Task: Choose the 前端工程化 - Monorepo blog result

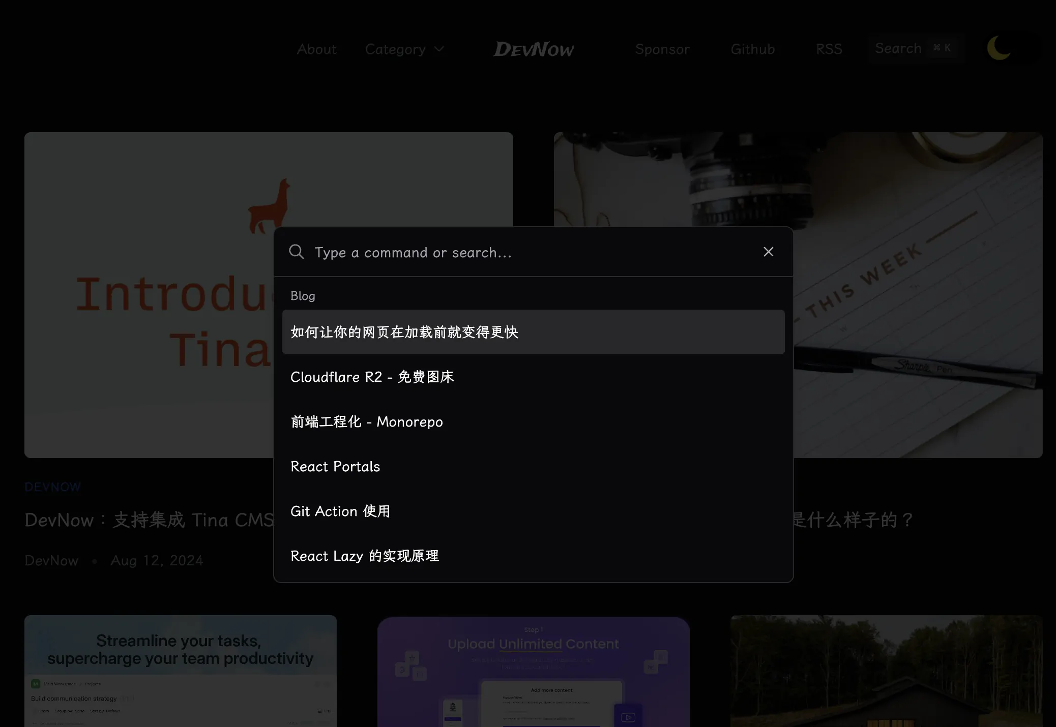Action: [366, 421]
